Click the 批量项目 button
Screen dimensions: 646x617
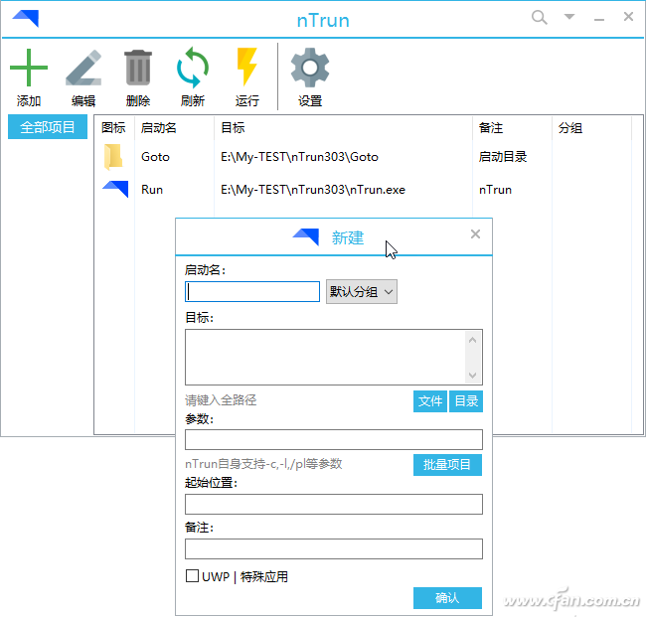coord(447,465)
